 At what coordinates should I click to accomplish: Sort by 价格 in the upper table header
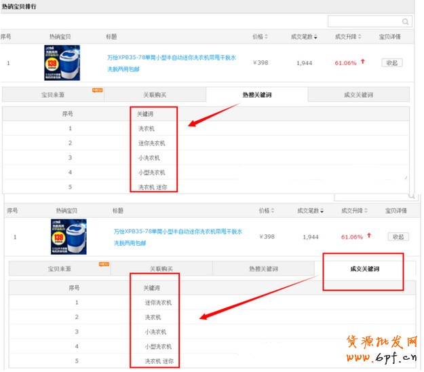[260, 37]
